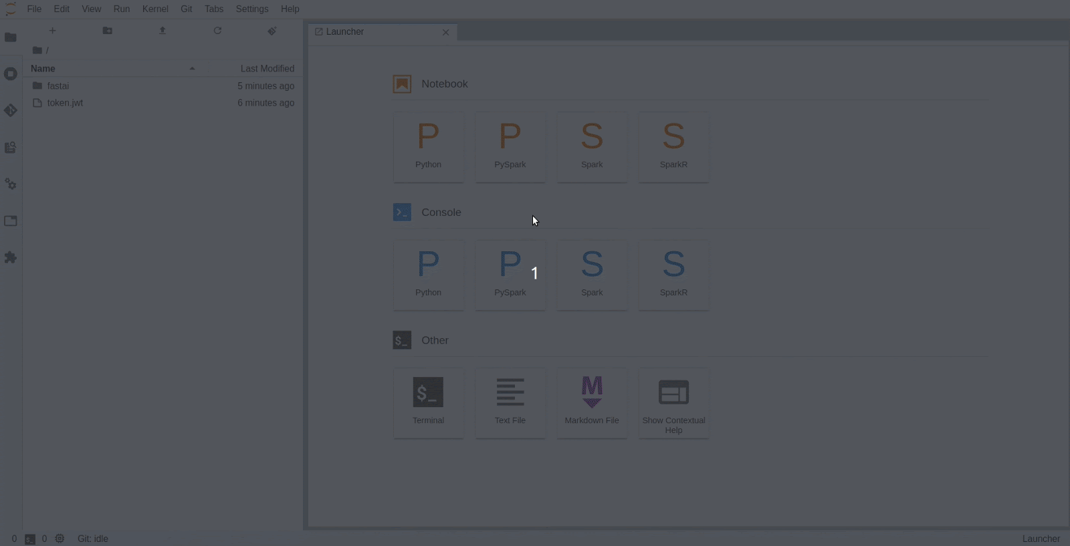Sort files by Name column header
The image size is (1070, 546).
click(x=43, y=69)
